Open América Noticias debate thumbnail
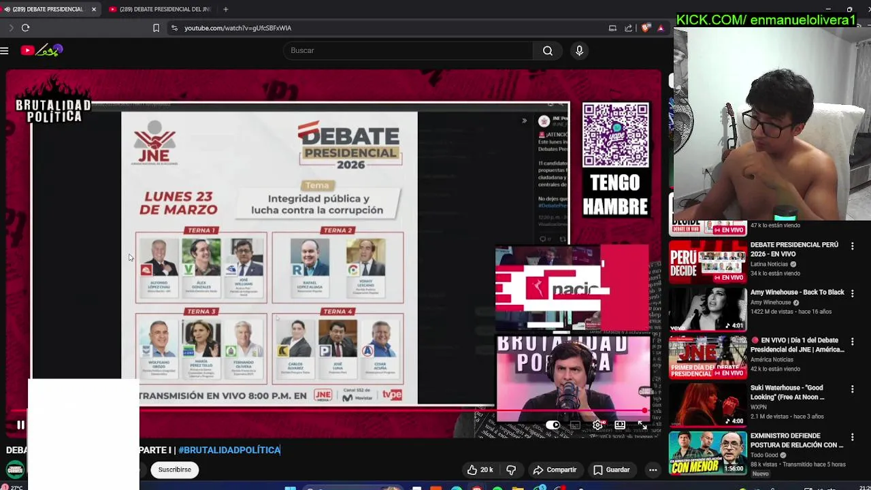The width and height of the screenshot is (871, 490). coord(708,357)
